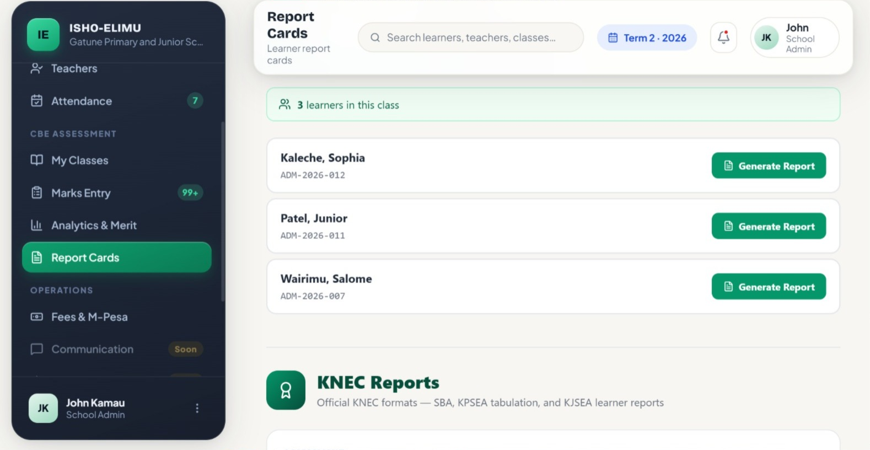The width and height of the screenshot is (870, 450).
Task: Click the sidebar scrollbar
Action: [223, 211]
